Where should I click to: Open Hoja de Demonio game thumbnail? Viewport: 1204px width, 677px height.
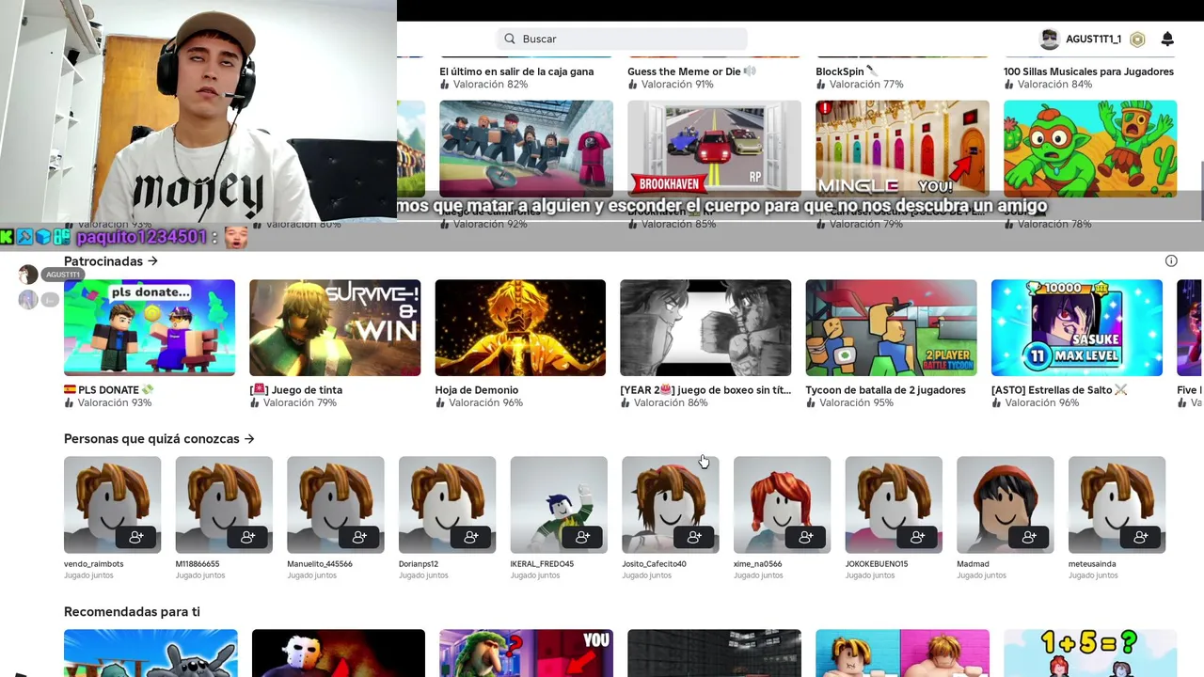[520, 327]
